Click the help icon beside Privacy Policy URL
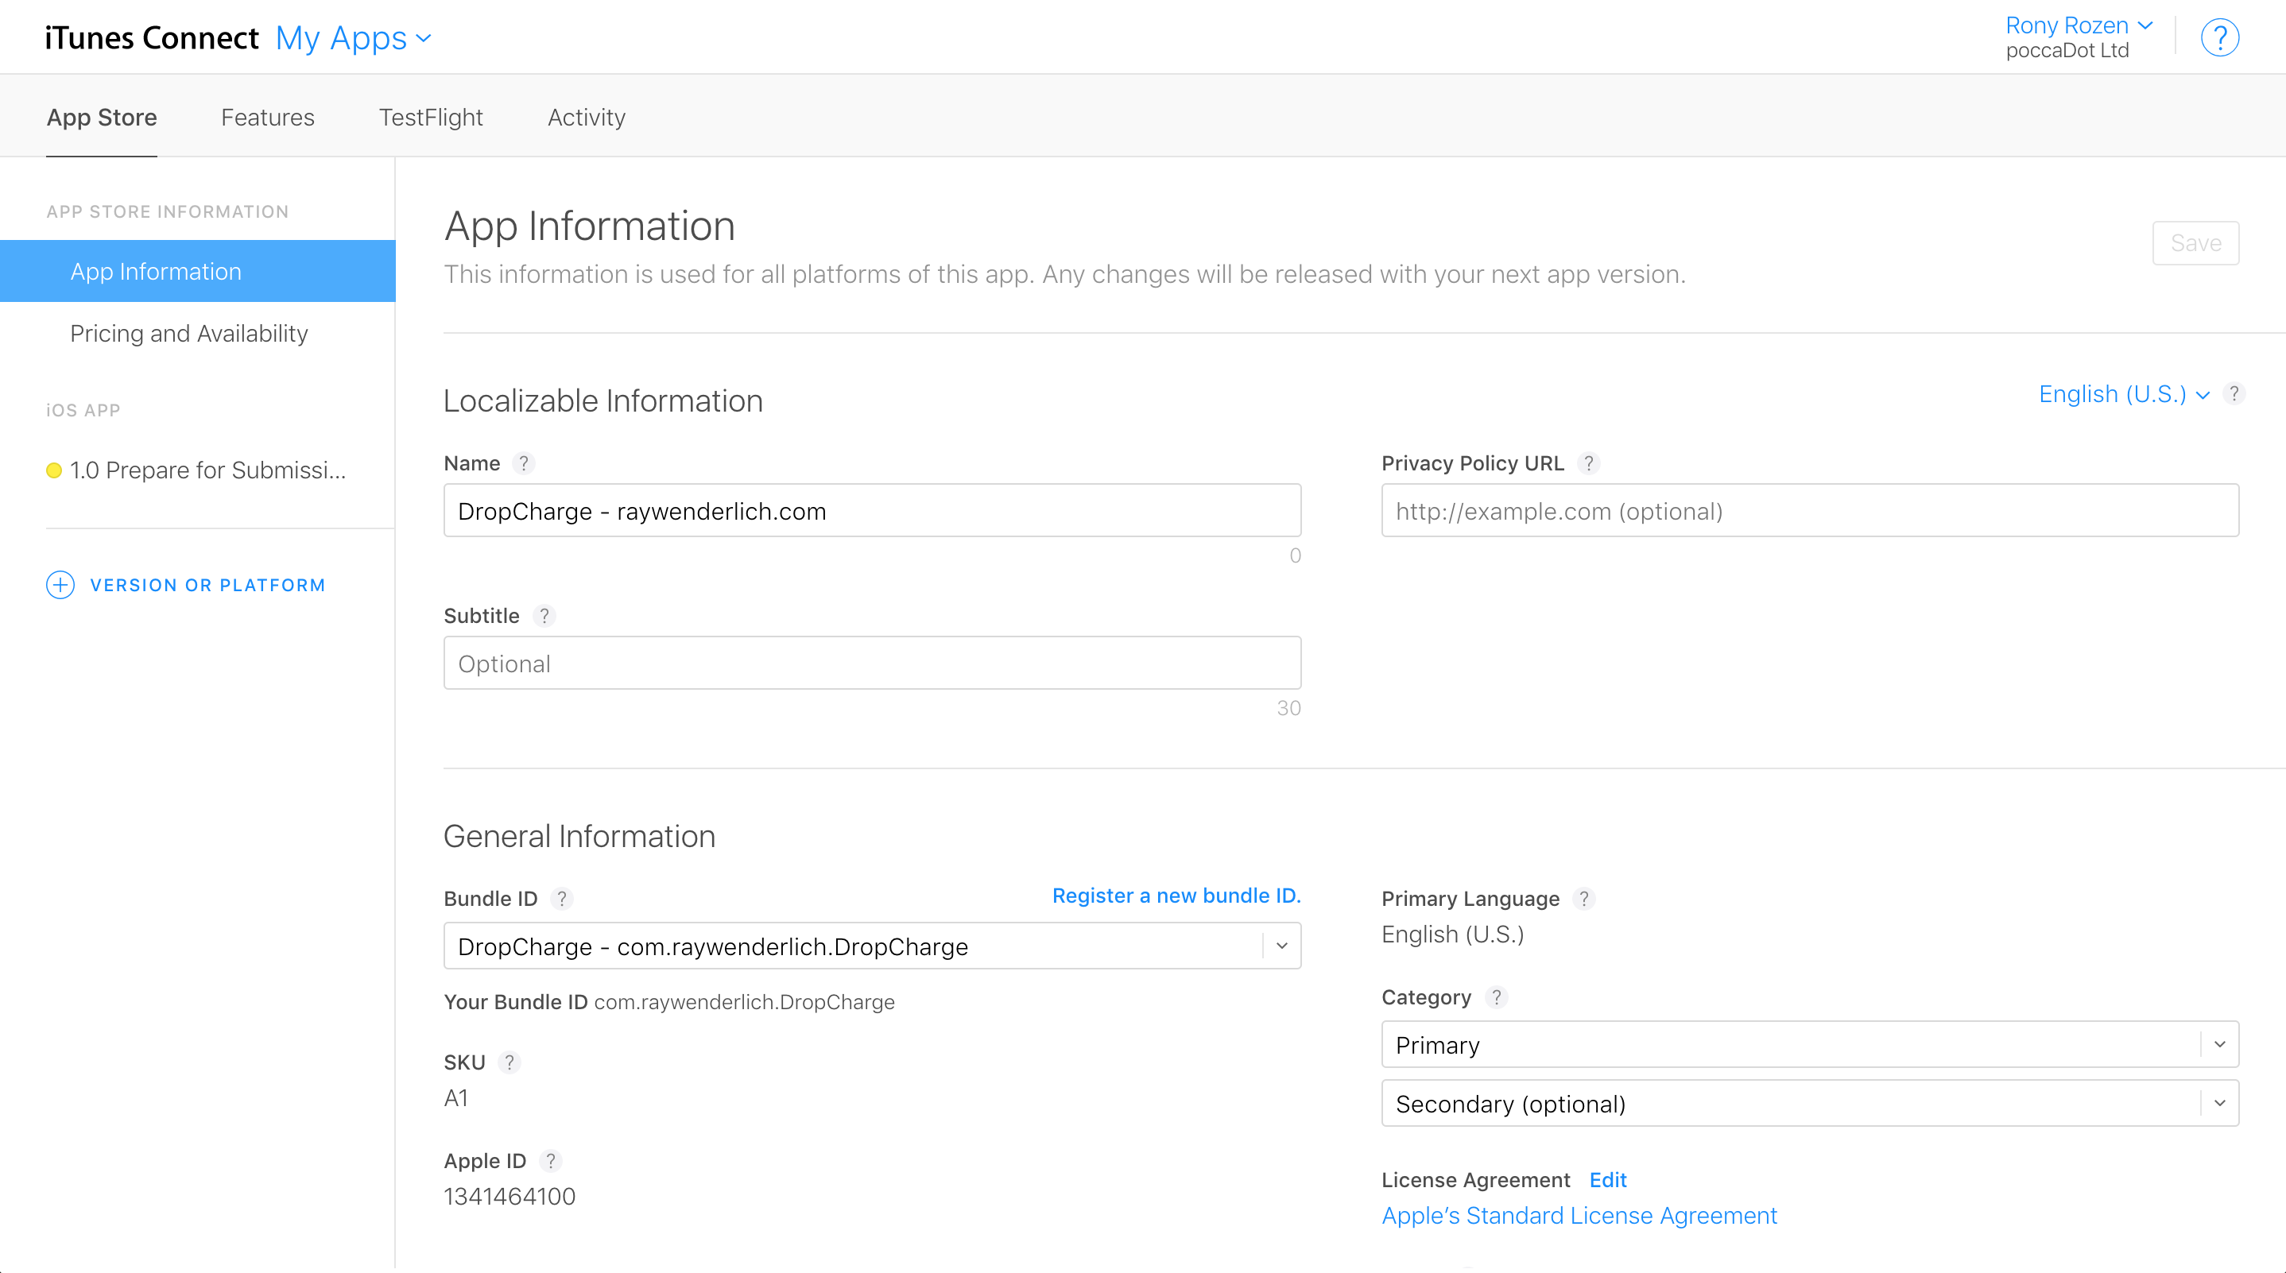The image size is (2286, 1273). pyautogui.click(x=1588, y=463)
